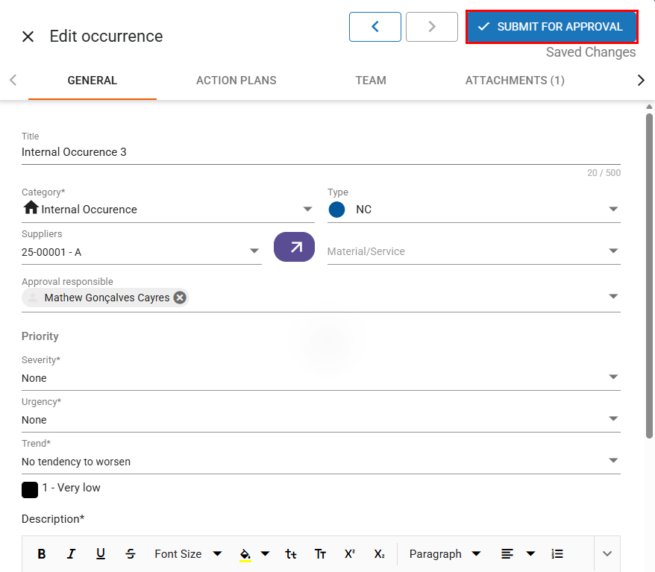Insert a numbered list in description

click(557, 554)
